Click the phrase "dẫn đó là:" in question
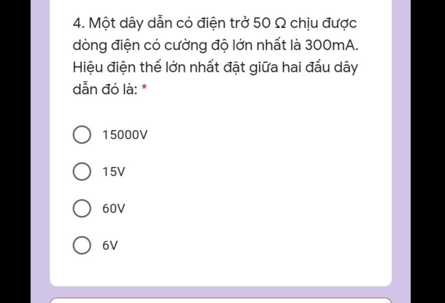 click(x=105, y=89)
